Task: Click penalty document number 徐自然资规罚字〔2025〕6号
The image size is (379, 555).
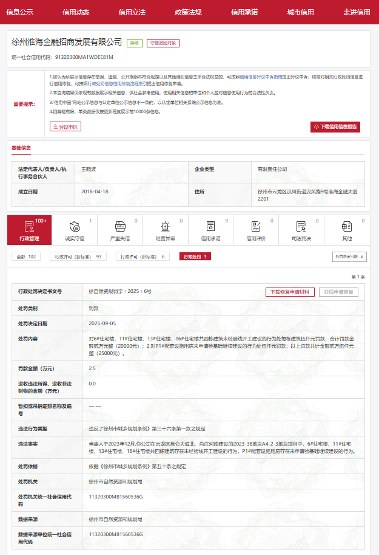Action: [120, 291]
